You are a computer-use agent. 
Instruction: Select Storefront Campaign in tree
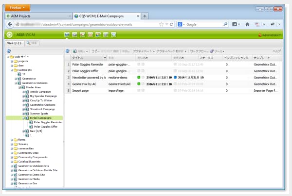[42, 109]
